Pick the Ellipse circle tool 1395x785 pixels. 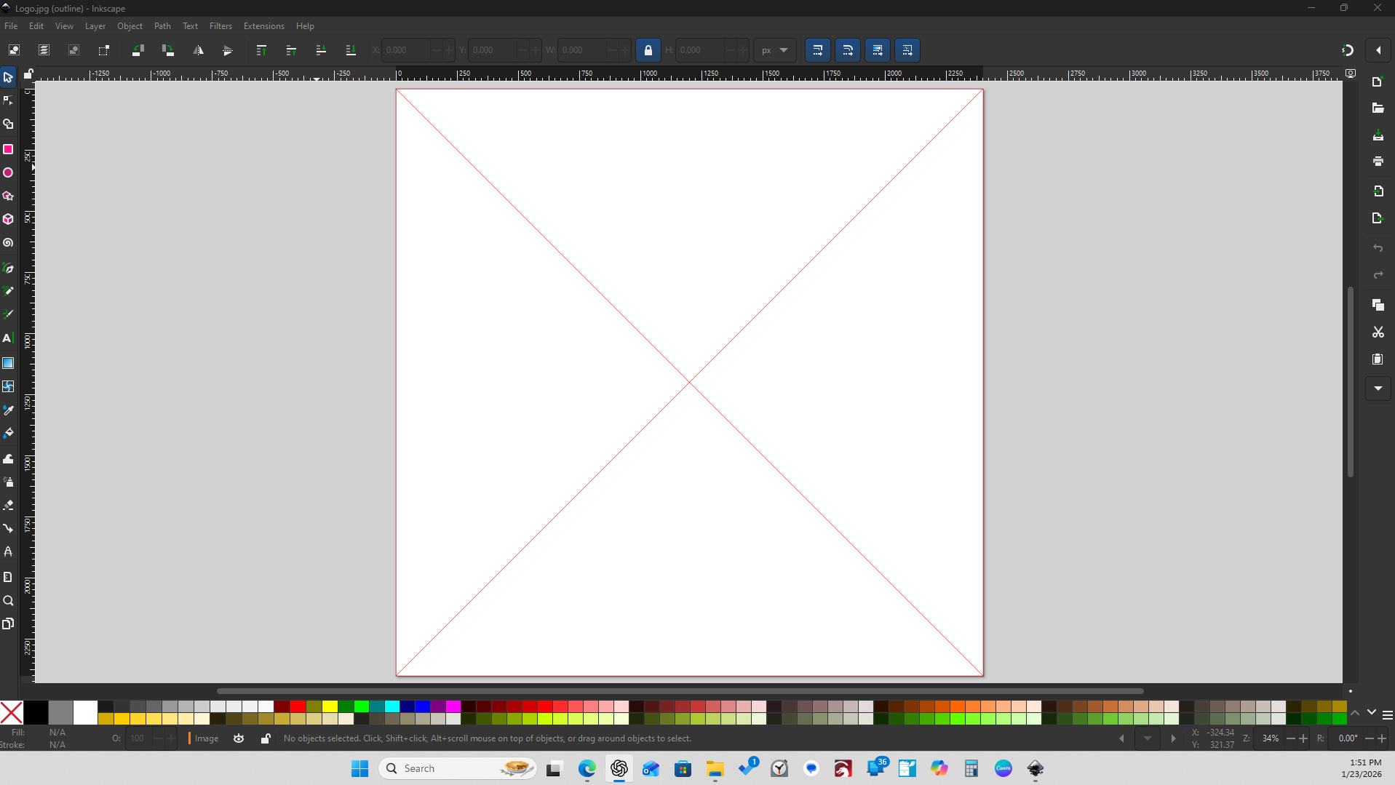(x=8, y=173)
